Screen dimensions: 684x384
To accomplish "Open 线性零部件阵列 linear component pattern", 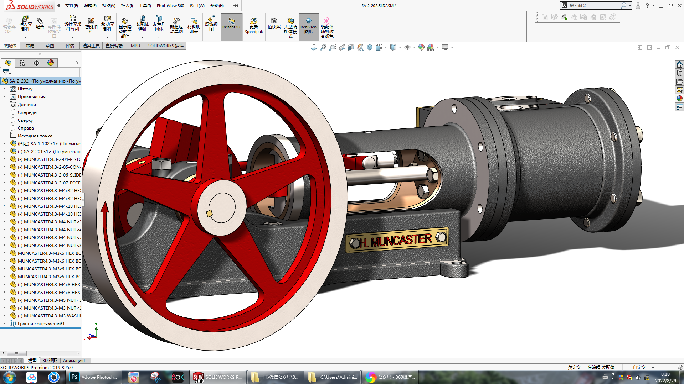I will tap(72, 23).
